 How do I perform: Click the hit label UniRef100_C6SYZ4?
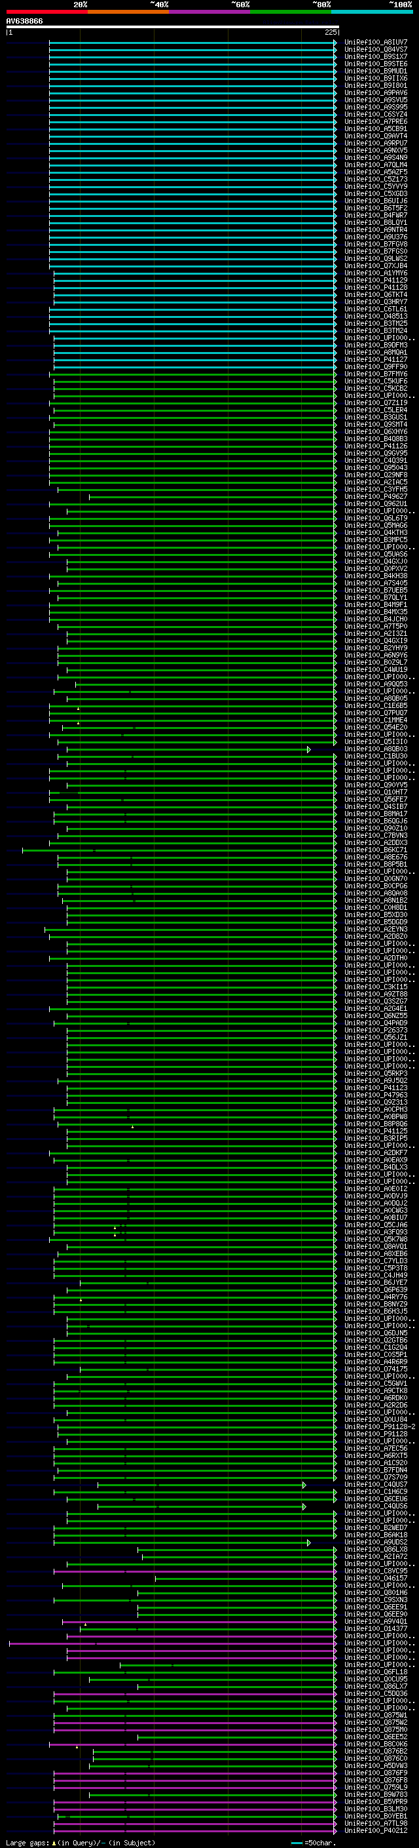[375, 114]
